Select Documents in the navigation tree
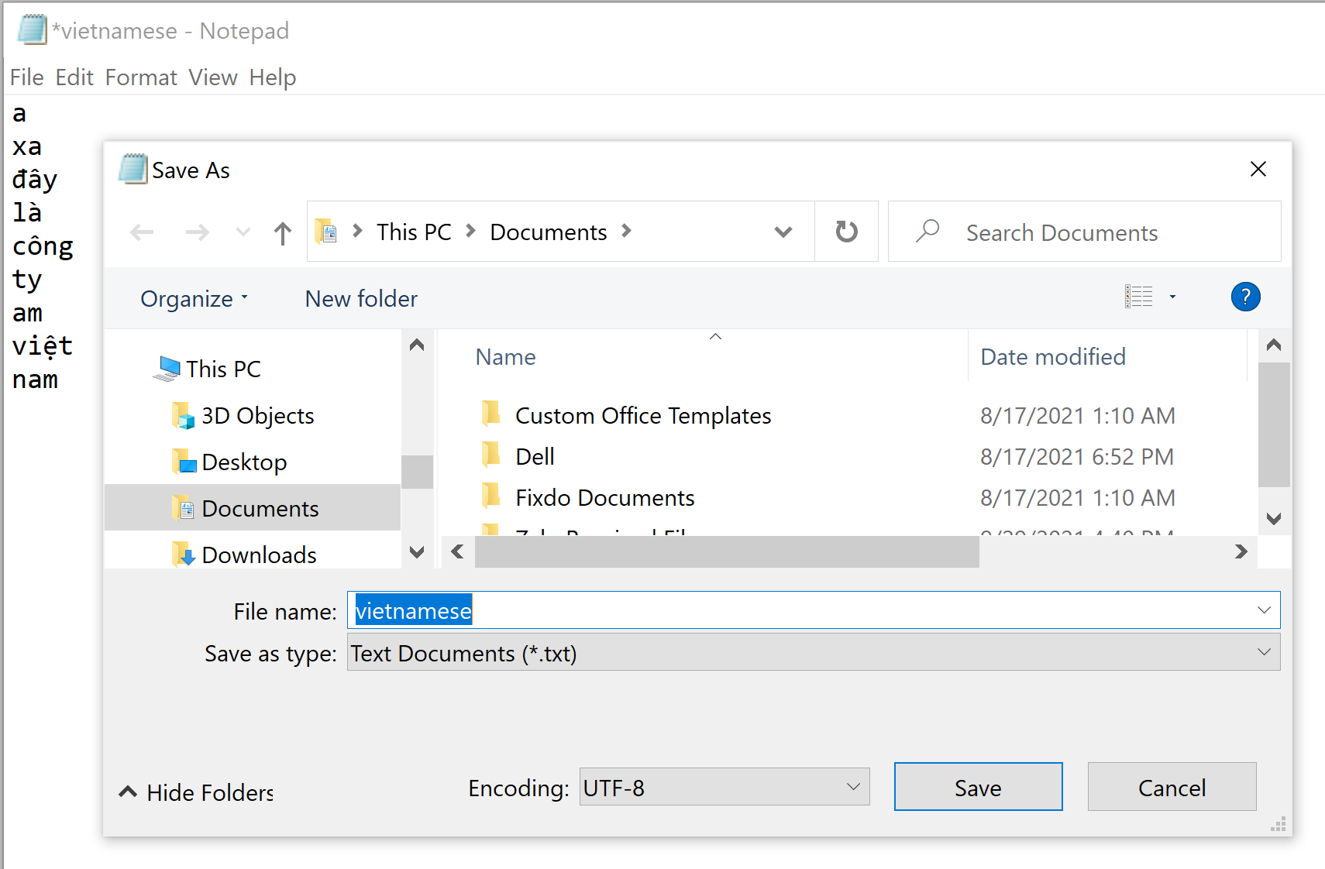 [x=253, y=508]
